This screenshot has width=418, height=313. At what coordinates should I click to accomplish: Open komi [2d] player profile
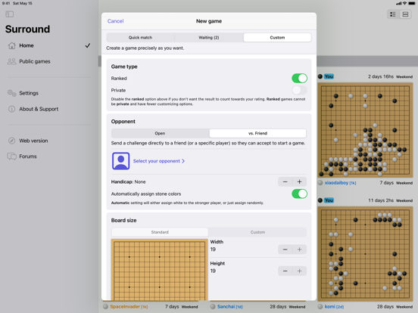pyautogui.click(x=334, y=307)
